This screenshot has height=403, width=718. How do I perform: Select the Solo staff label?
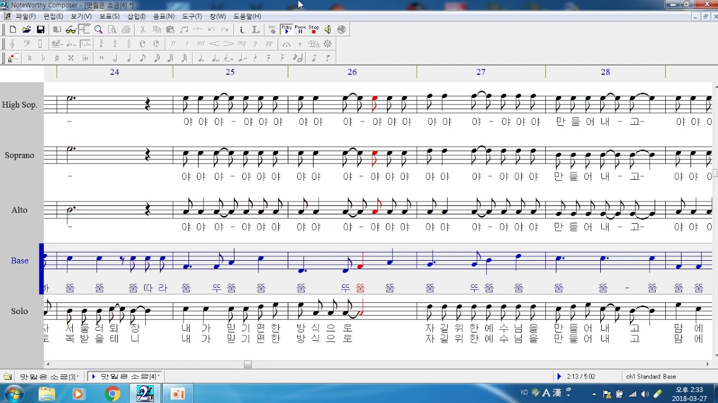pyautogui.click(x=19, y=311)
